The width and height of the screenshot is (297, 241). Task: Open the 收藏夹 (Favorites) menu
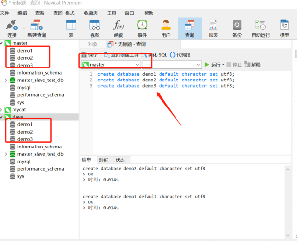[91, 13]
